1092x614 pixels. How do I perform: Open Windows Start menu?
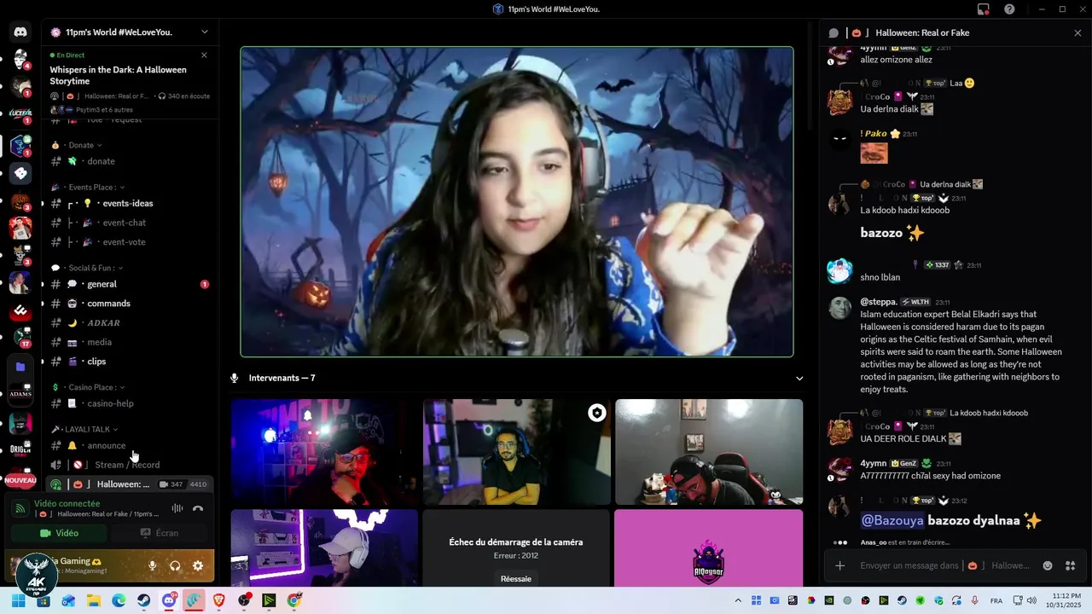(x=18, y=600)
